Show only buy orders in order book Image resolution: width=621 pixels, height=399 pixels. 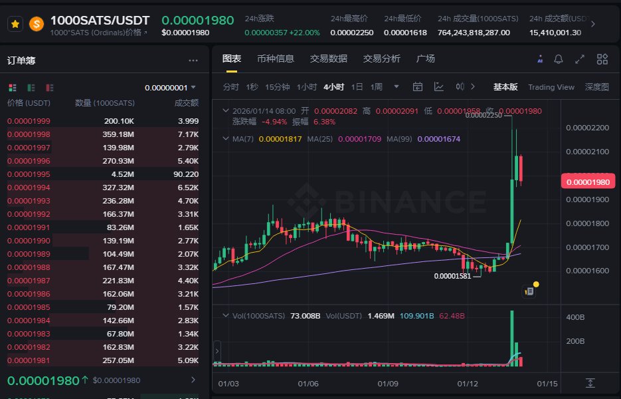pos(31,87)
